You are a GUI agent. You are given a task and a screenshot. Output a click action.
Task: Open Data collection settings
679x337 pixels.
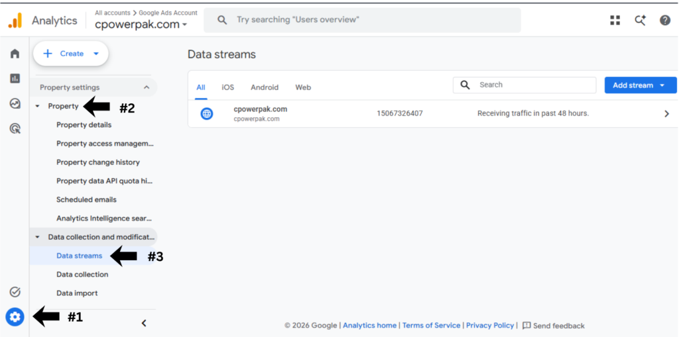[82, 274]
